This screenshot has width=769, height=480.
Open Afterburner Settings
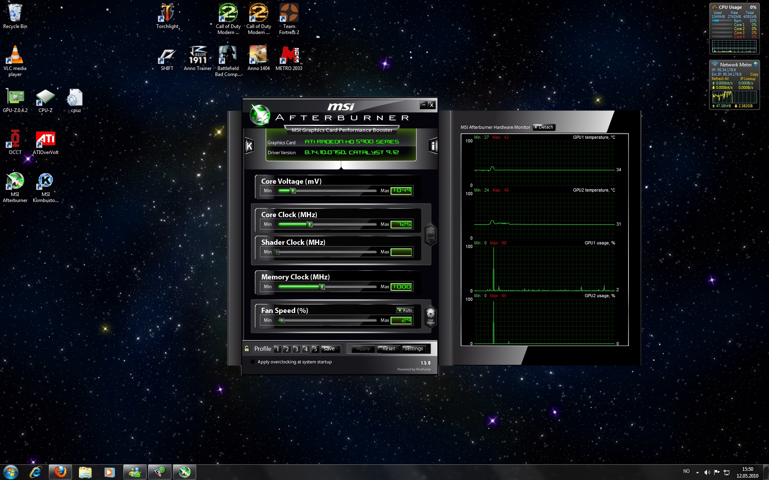coord(414,349)
